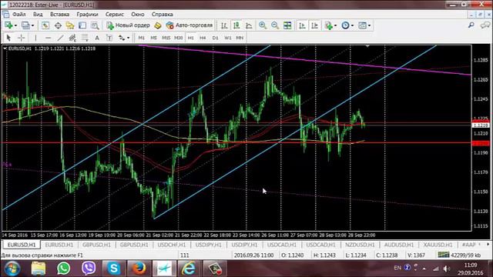Open the Графики menu

87,15
